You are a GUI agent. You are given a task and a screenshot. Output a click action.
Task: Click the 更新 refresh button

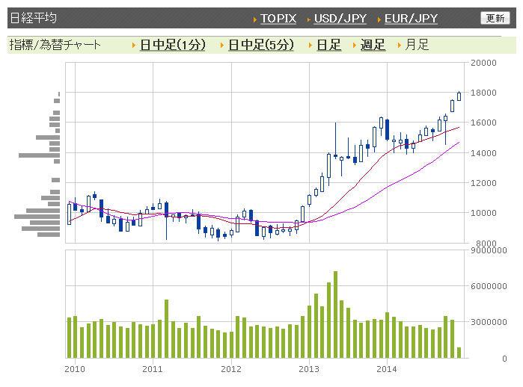coord(495,18)
